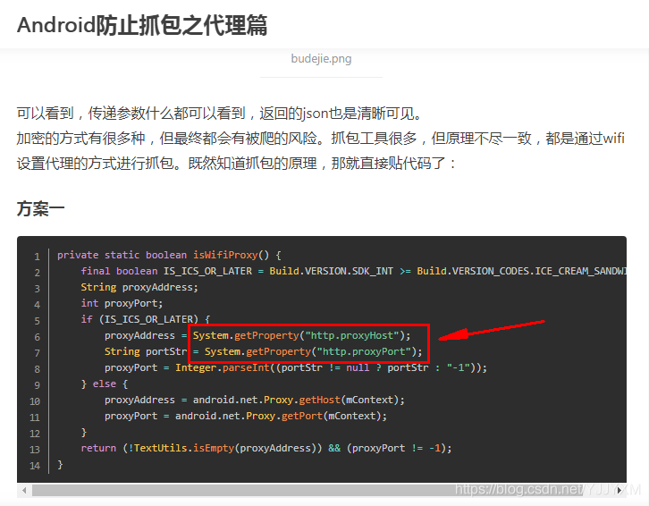Click the code line "String proxyAddress;"
The image size is (649, 506).
[x=139, y=287]
